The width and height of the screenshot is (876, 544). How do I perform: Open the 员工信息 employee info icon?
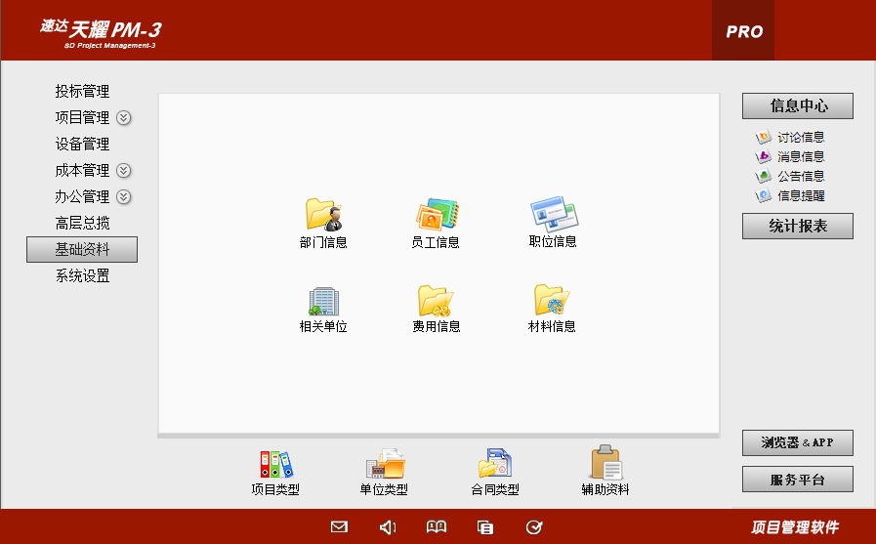click(436, 214)
